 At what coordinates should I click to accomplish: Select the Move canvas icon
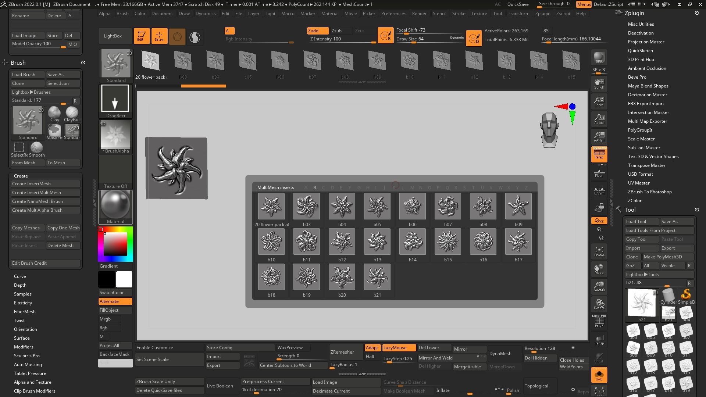[x=599, y=269]
